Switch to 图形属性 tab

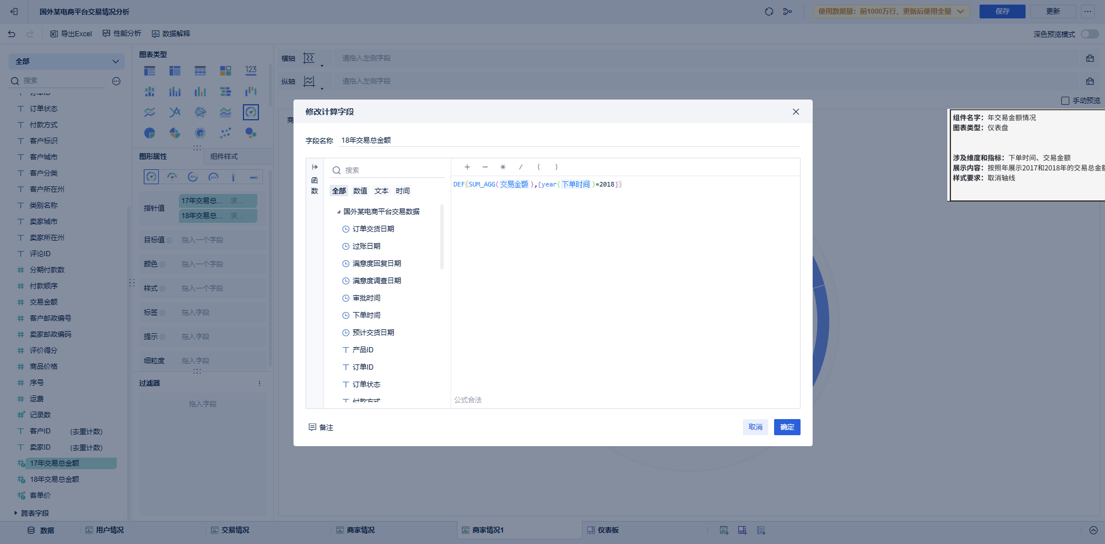(153, 157)
